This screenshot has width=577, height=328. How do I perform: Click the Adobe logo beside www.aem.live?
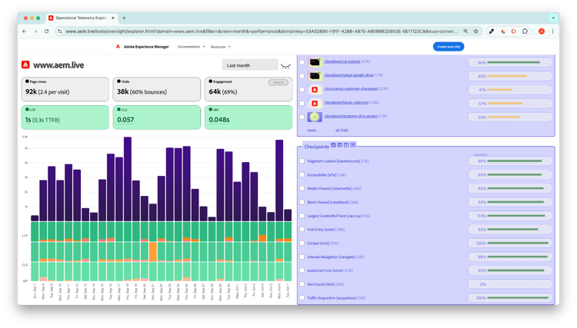[26, 65]
